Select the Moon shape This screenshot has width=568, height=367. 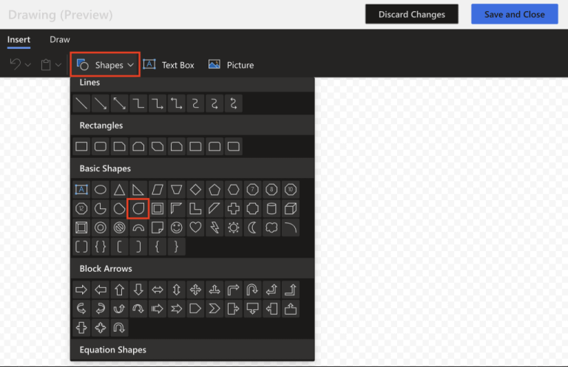point(252,227)
